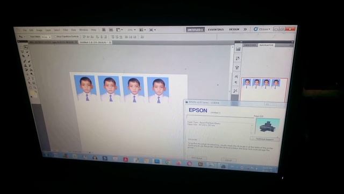This screenshot has width=344, height=194.
Task: Click Align Right Edges icon
Action: tap(105, 37)
